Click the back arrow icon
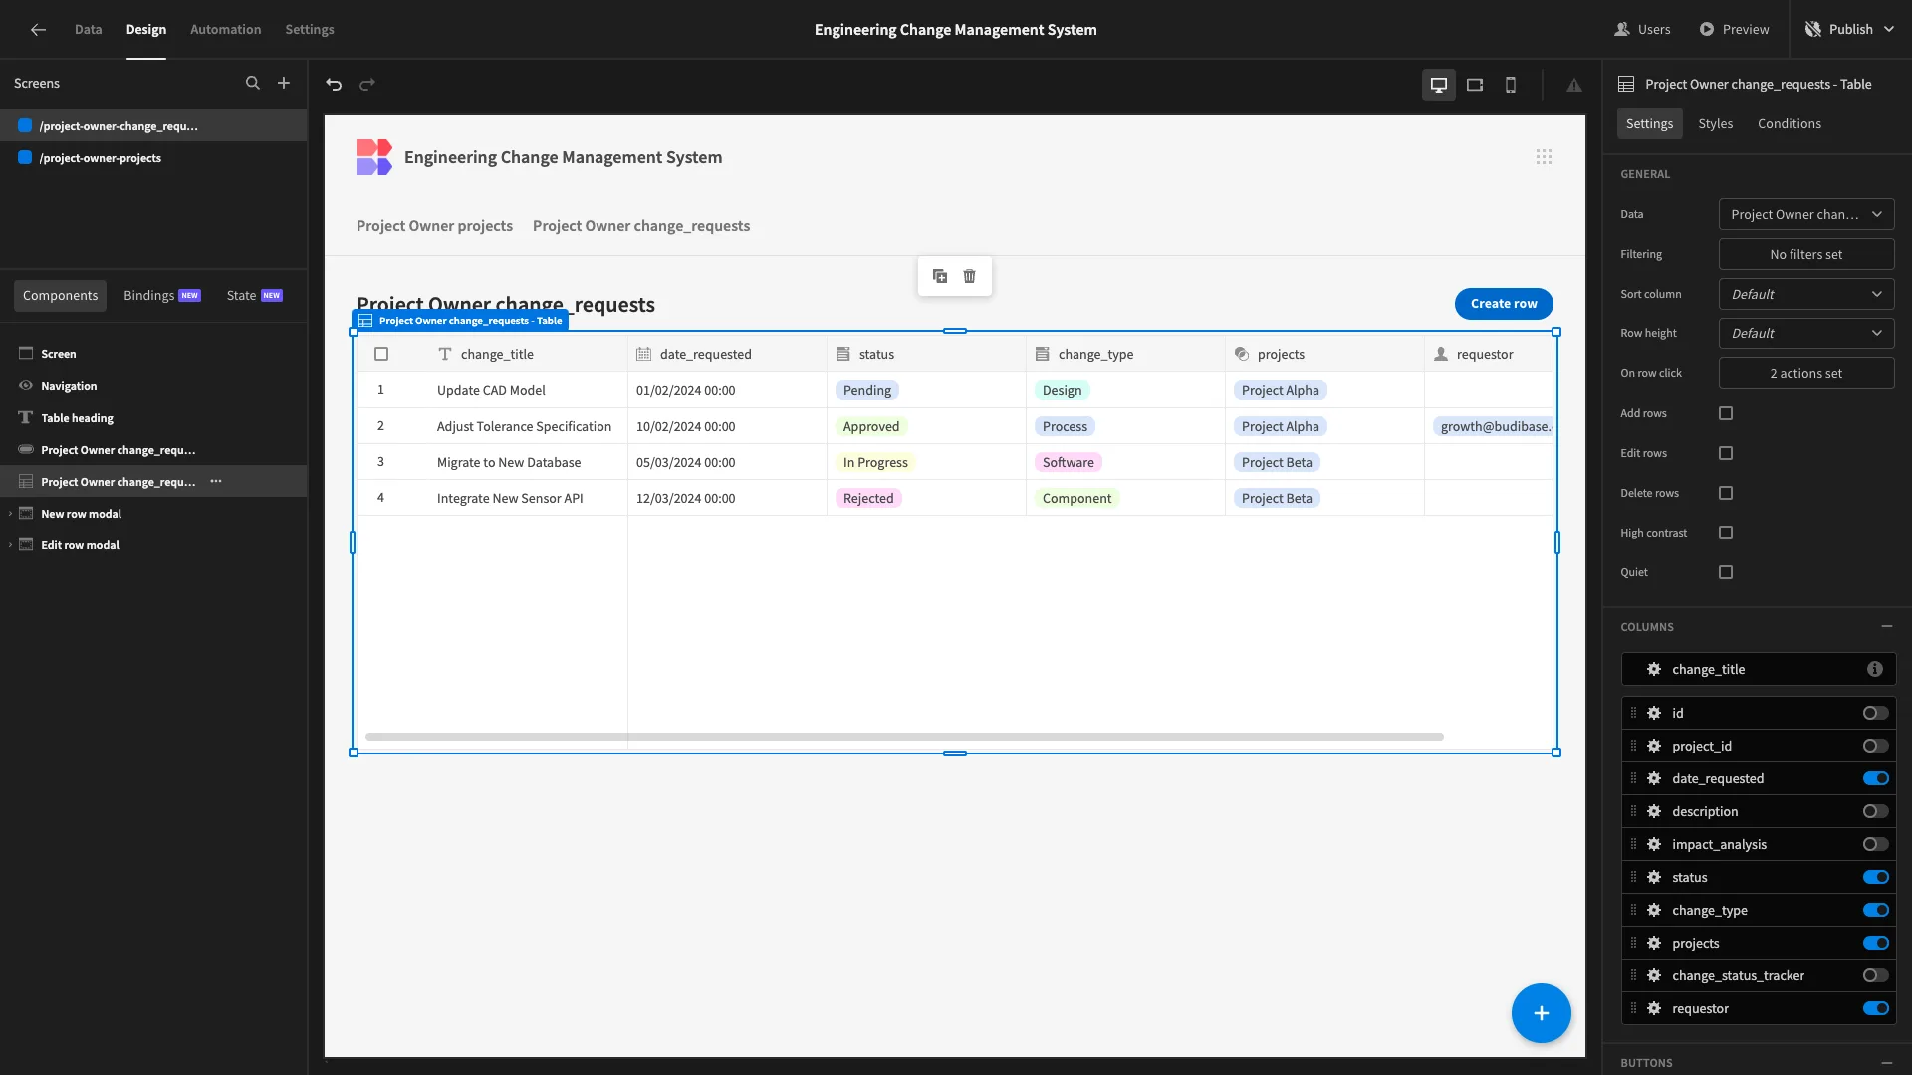The image size is (1912, 1075). pos(38,30)
